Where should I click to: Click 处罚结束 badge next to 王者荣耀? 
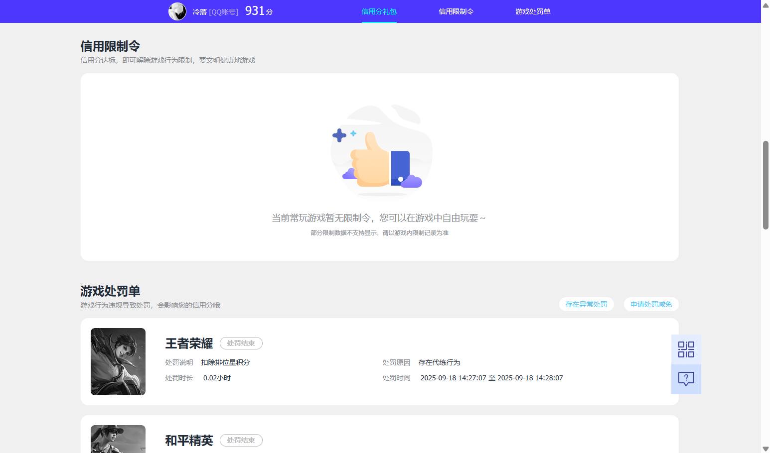(x=241, y=343)
